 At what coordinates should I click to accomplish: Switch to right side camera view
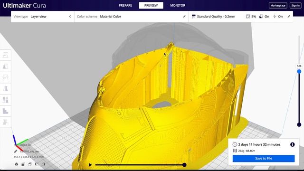[43, 164]
